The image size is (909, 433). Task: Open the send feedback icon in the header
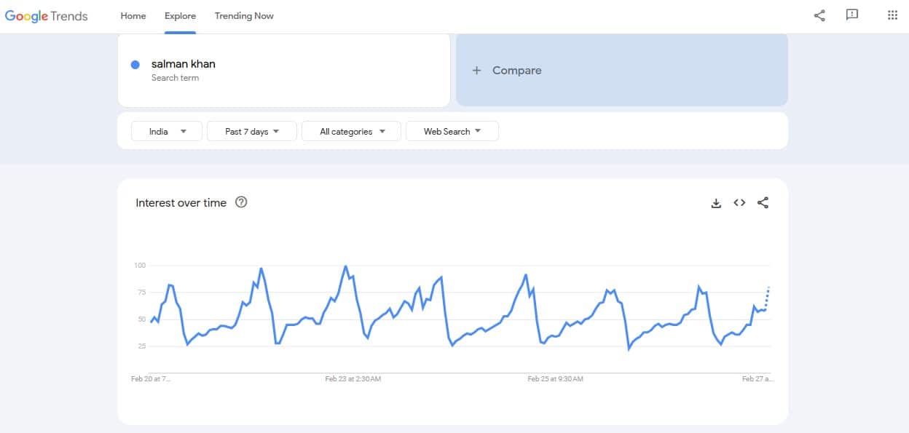851,15
